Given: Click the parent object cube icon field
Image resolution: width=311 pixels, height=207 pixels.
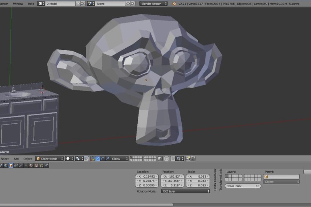Looking at the screenshot, I should [x=281, y=176].
